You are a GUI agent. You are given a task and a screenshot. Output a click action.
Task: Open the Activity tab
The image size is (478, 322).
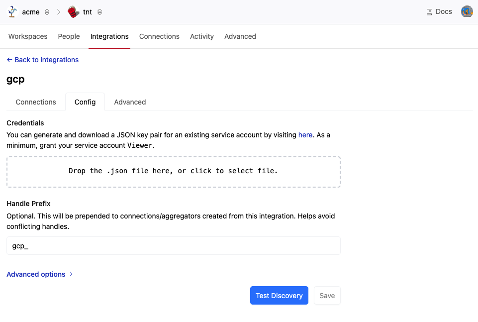tap(202, 36)
